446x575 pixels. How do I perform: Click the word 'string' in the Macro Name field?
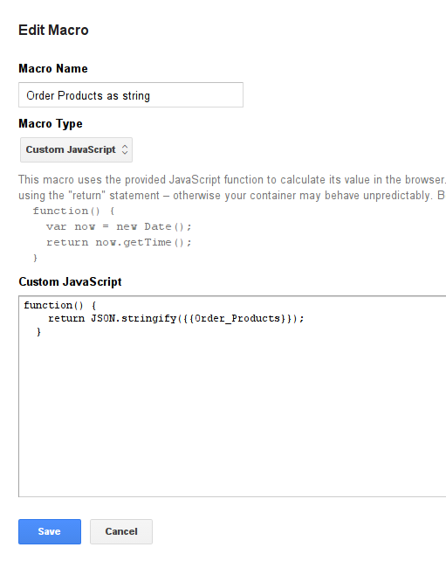pyautogui.click(x=136, y=96)
